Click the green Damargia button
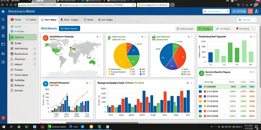Viewport: 261px width, 130px height. tap(205, 28)
